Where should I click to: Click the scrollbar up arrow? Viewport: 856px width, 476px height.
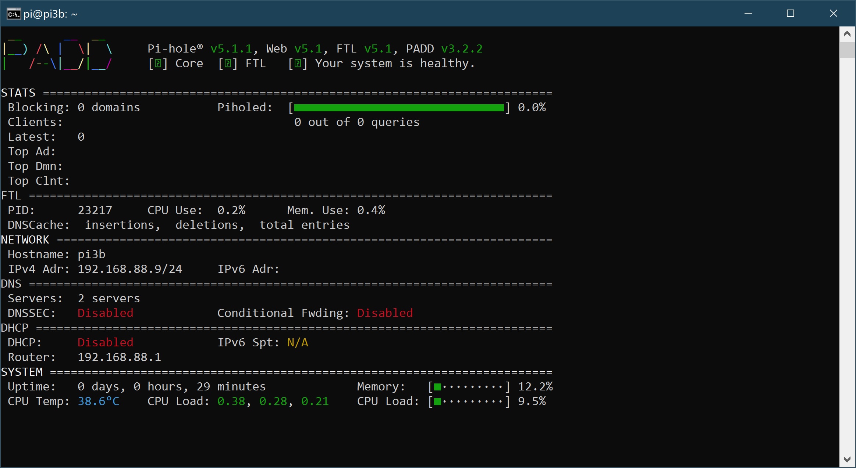[x=847, y=34]
